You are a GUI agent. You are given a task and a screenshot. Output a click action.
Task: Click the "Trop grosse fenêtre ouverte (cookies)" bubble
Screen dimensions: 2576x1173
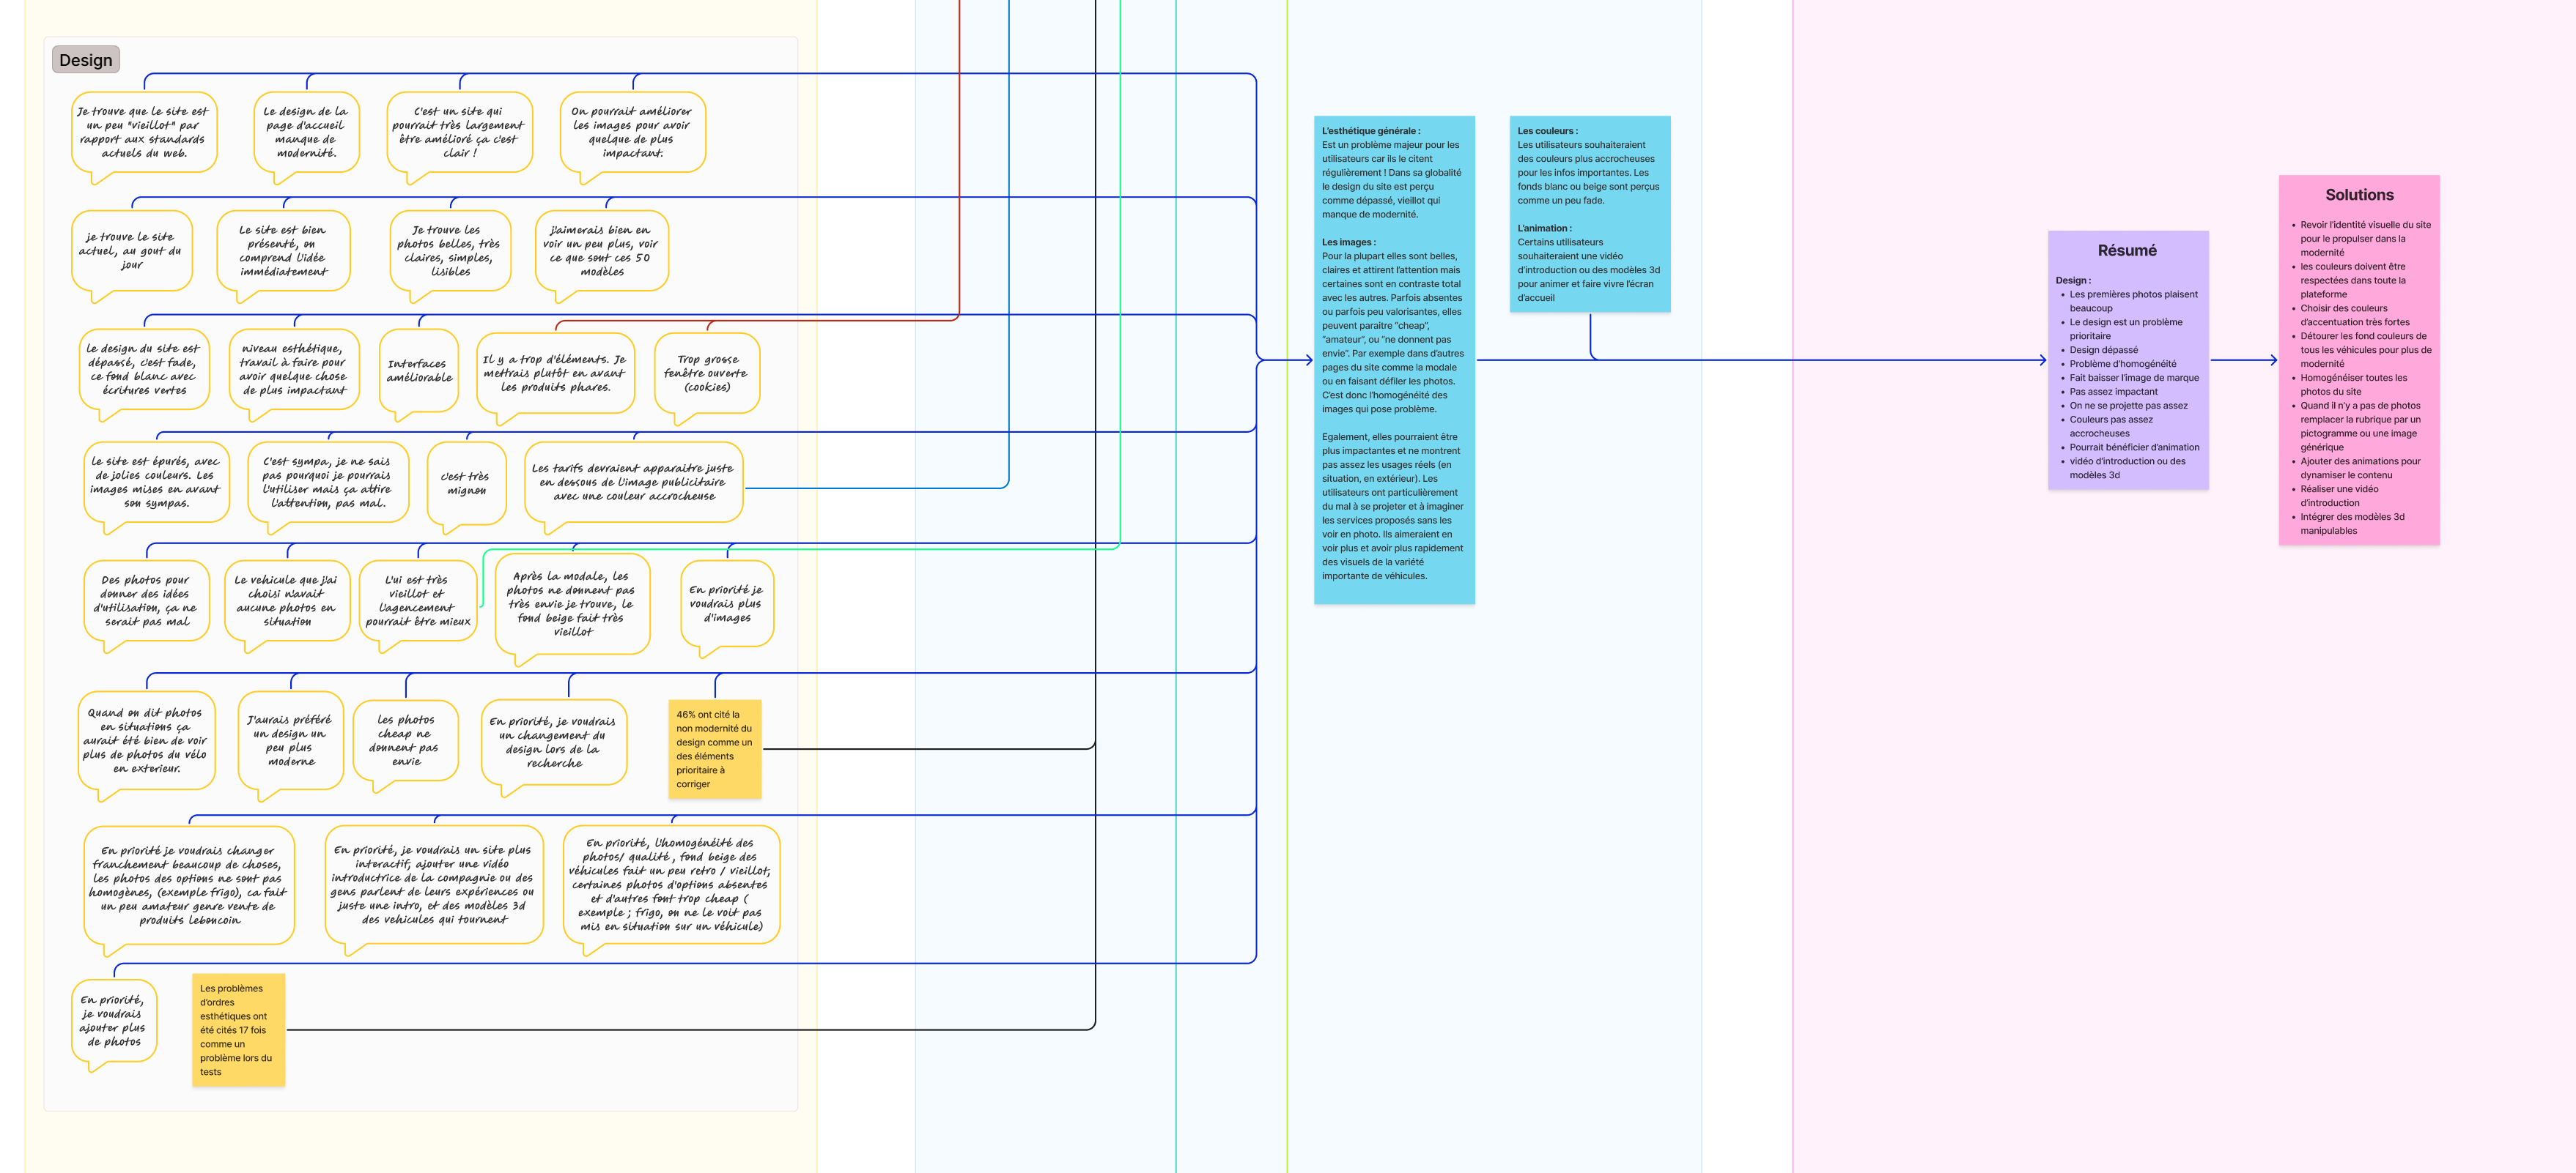pos(707,373)
